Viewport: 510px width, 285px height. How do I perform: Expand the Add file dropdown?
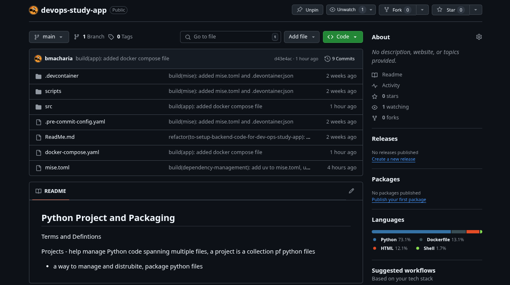pos(301,37)
